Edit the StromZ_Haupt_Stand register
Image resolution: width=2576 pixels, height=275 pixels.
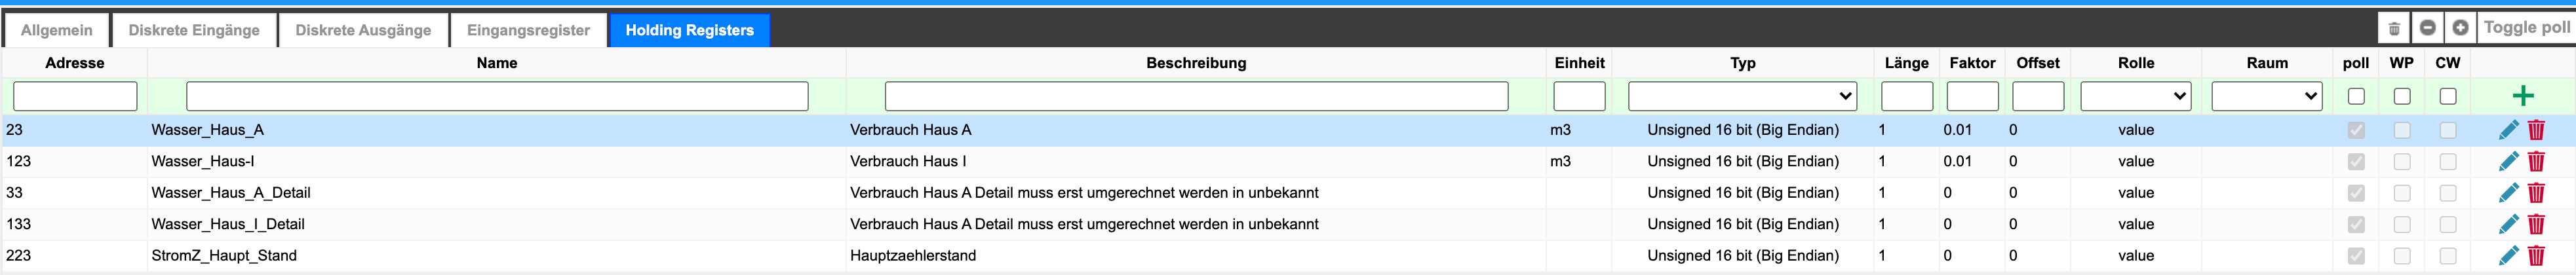click(x=2508, y=256)
